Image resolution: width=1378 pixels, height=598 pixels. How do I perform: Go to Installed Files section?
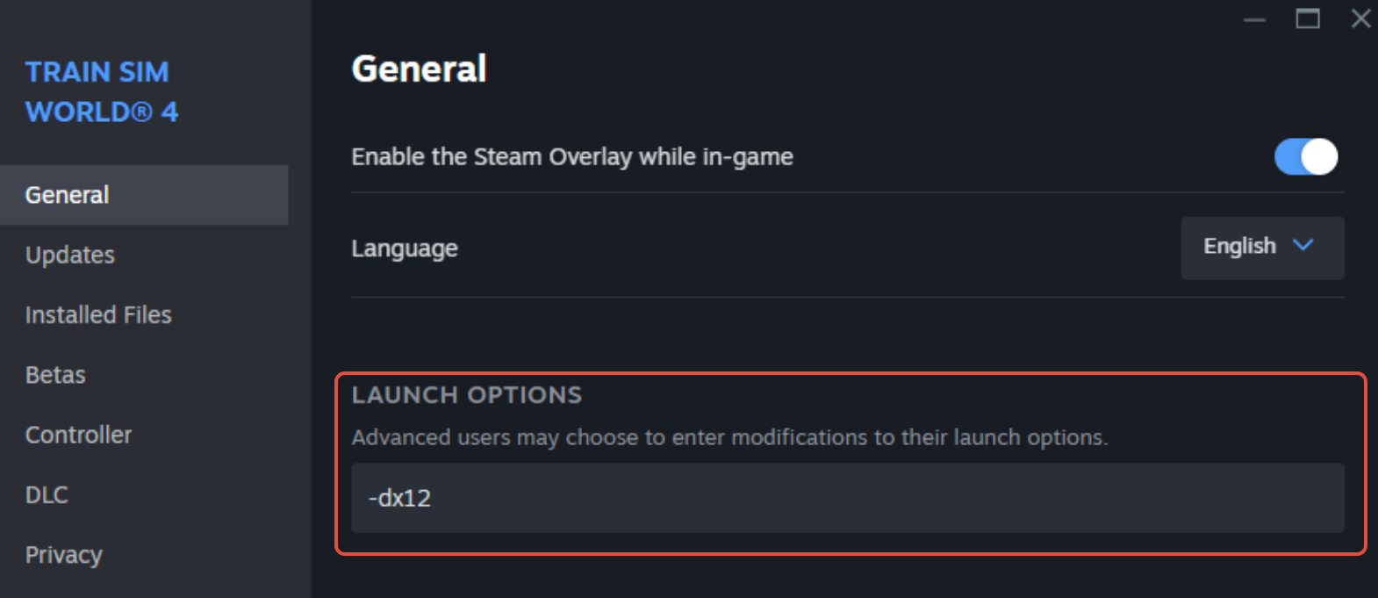pyautogui.click(x=98, y=314)
